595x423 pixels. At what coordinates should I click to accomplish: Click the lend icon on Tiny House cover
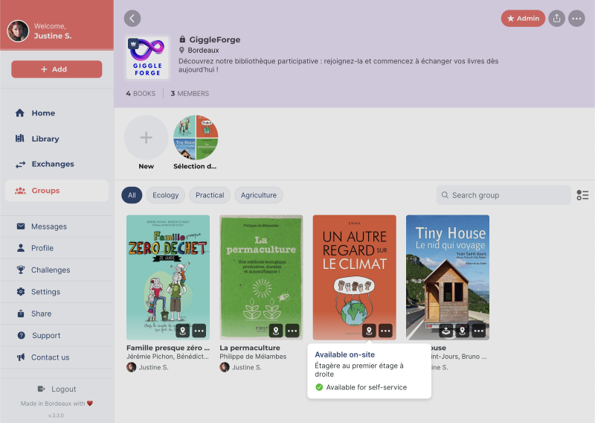pyautogui.click(x=446, y=331)
